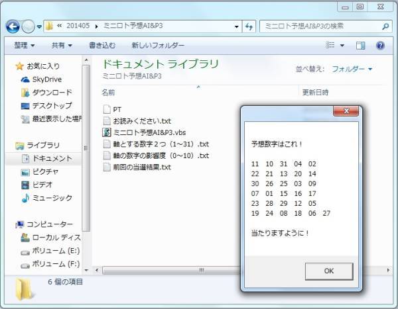
Task: Expand the 共有 menu dropdown
Action: click(x=62, y=46)
